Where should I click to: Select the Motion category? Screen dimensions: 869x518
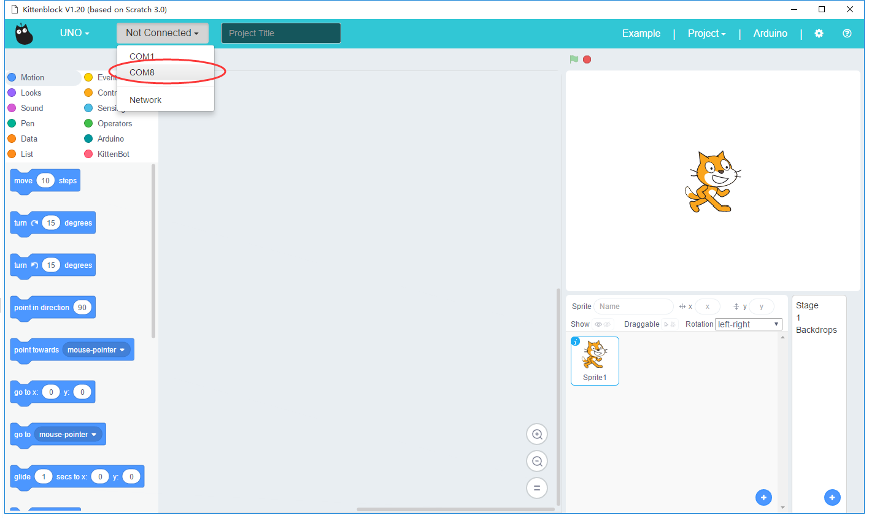click(x=43, y=78)
